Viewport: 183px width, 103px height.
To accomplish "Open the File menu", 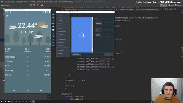I will [x=5, y=2].
